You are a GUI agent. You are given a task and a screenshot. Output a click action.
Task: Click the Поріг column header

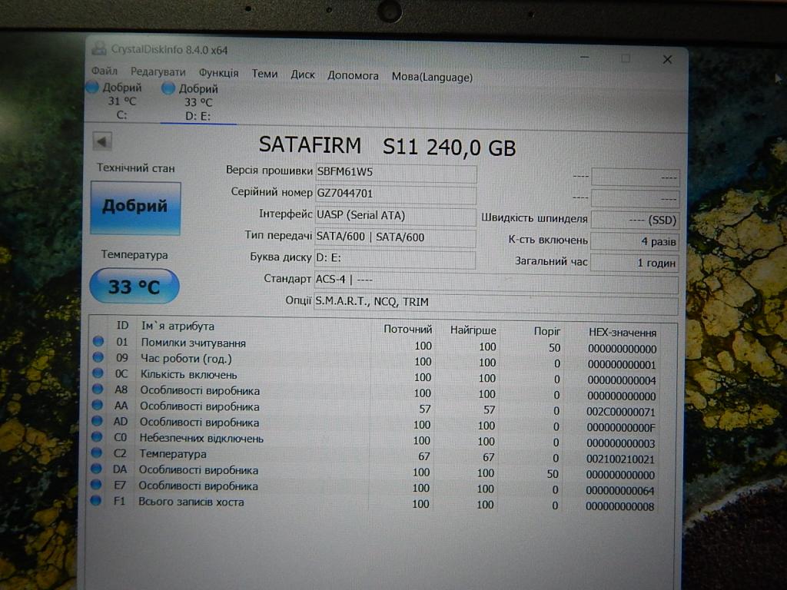click(547, 331)
